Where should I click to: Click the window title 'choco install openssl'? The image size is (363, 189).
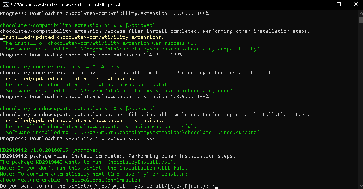click(99, 4)
